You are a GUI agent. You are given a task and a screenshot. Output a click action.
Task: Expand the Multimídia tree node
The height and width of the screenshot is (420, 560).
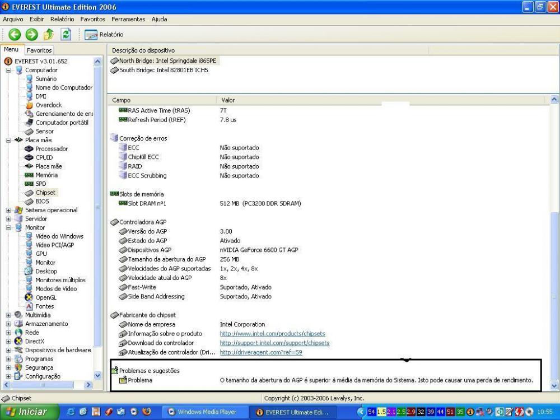pyautogui.click(x=9, y=315)
